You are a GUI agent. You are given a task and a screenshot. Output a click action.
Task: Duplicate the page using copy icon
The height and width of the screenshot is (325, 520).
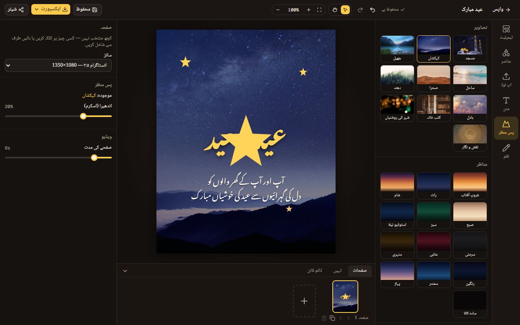[332, 318]
